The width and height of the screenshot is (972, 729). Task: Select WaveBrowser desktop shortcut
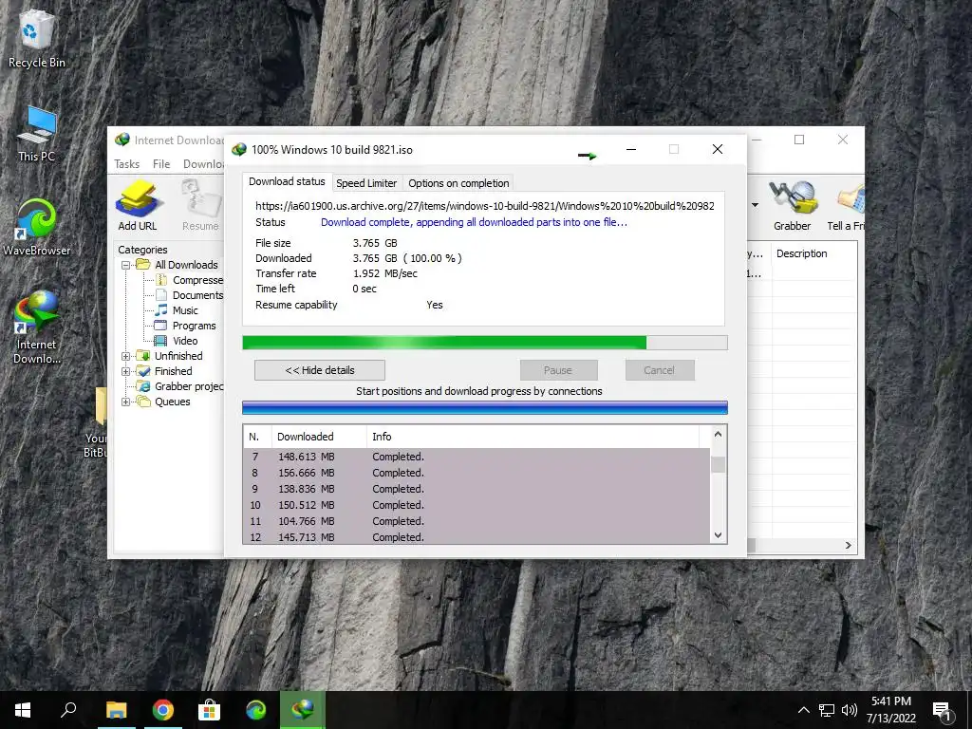pos(37,227)
